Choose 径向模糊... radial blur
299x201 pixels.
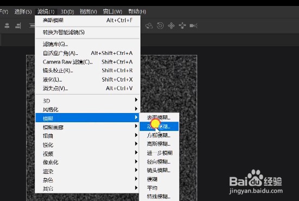tap(159, 161)
